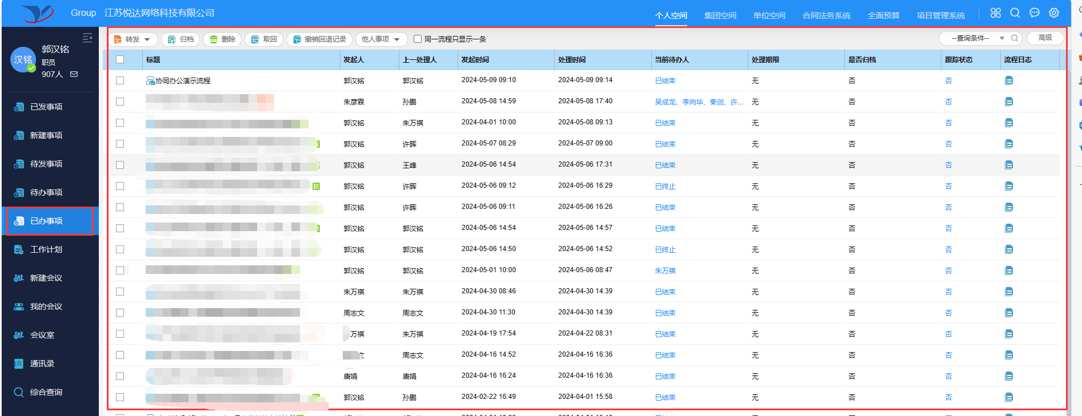
Task: Collapse the sidebar with the menu fold icon
Action: point(87,38)
